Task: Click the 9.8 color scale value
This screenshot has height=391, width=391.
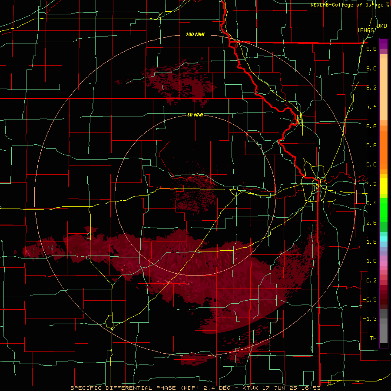Action: 371,49
